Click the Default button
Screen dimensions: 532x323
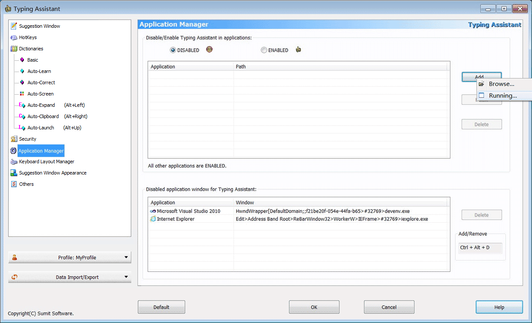point(161,307)
